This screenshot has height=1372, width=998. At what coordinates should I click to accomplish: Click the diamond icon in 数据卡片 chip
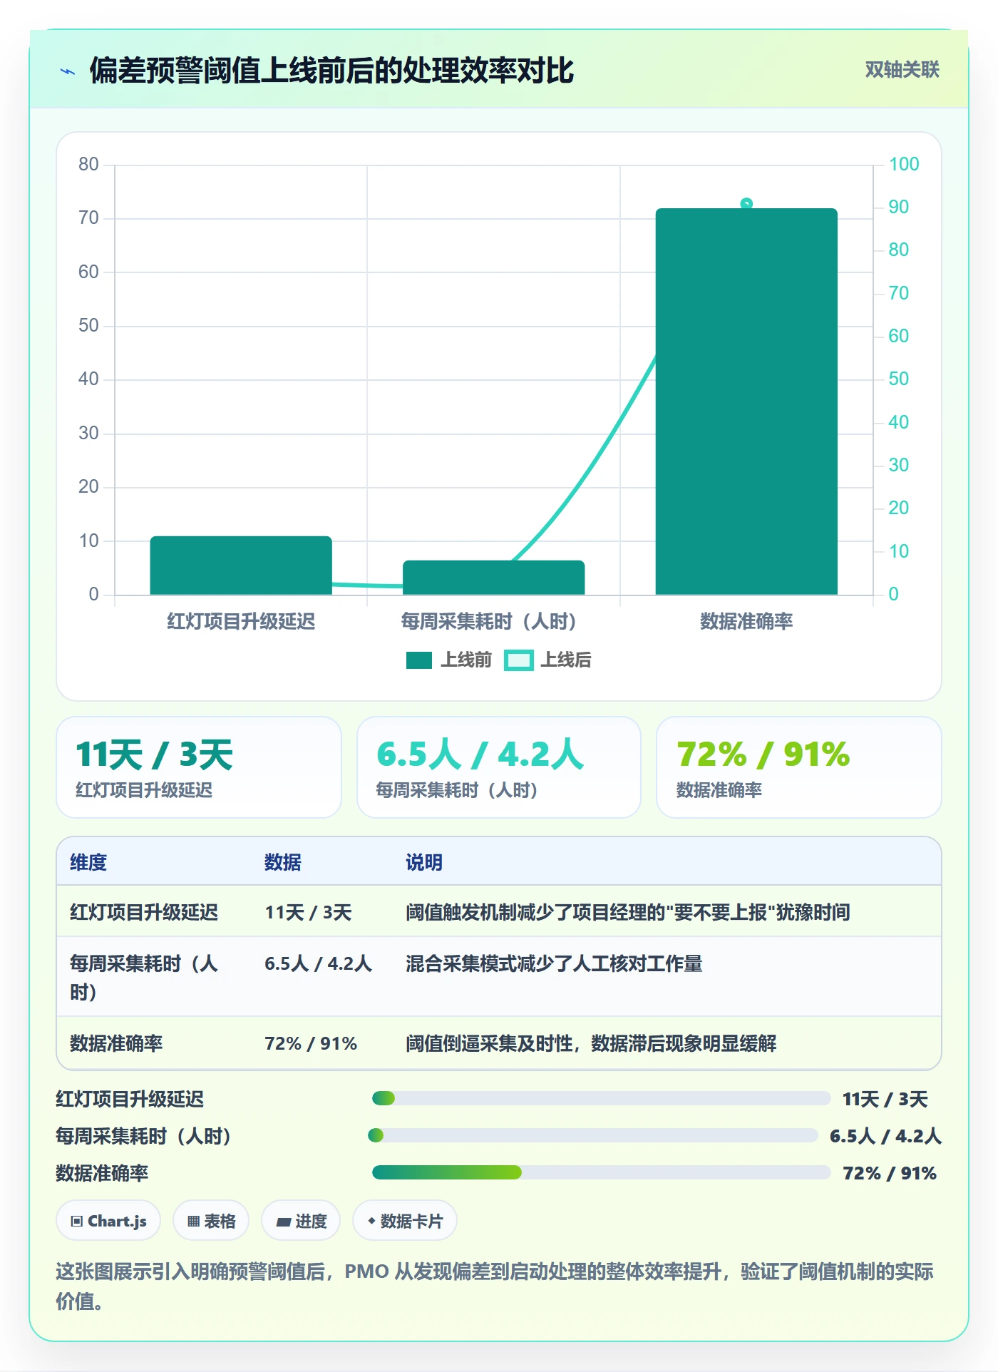tap(371, 1221)
